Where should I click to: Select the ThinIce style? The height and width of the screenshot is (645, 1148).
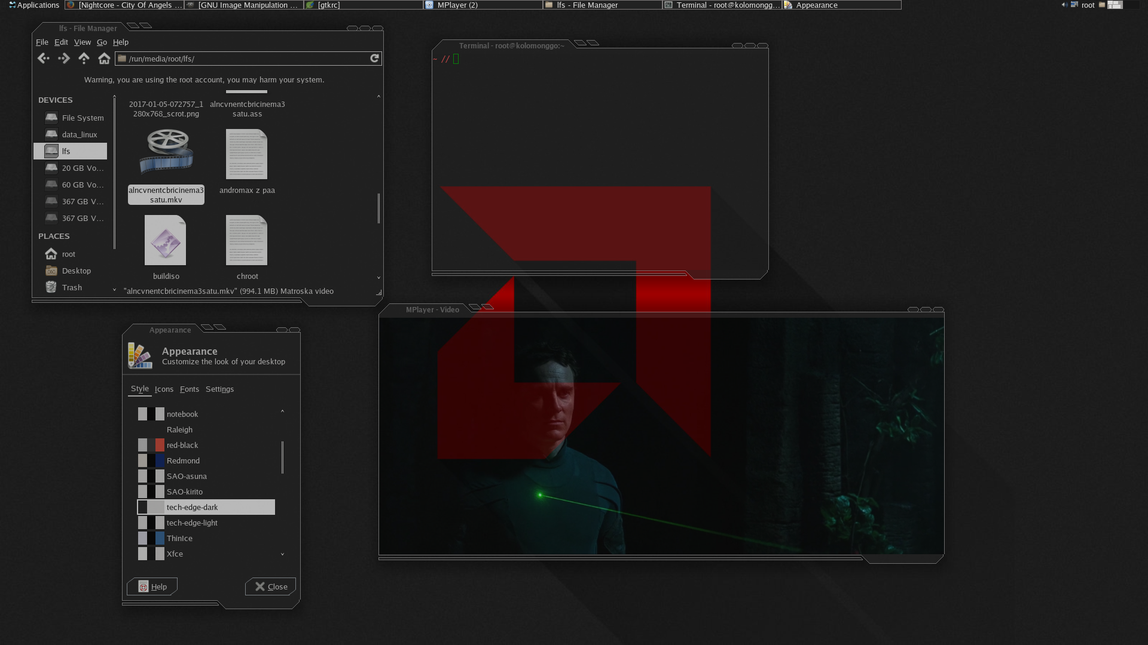point(206,538)
